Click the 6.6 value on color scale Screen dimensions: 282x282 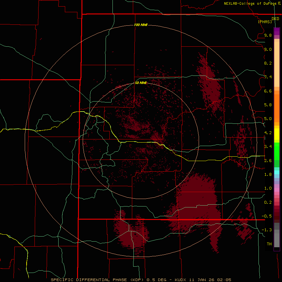[268, 91]
